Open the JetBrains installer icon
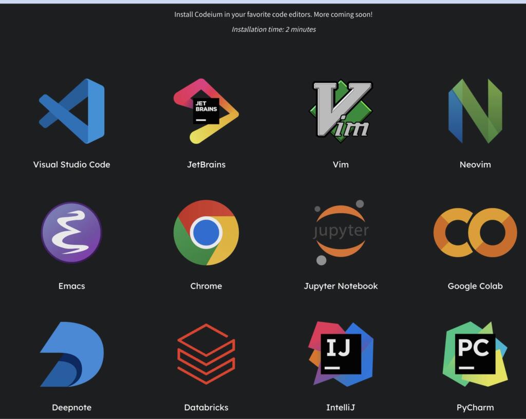The height and width of the screenshot is (419, 526). (206, 110)
